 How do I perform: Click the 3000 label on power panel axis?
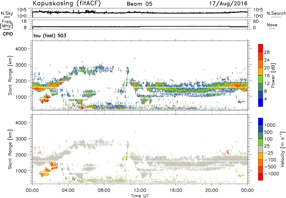click(21, 65)
